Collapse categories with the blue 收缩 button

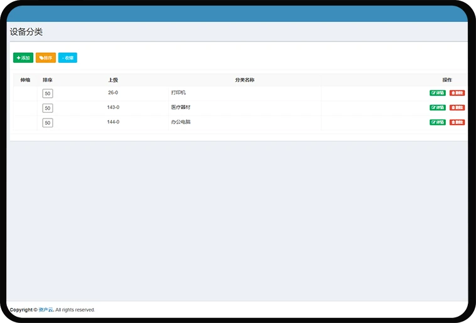68,58
